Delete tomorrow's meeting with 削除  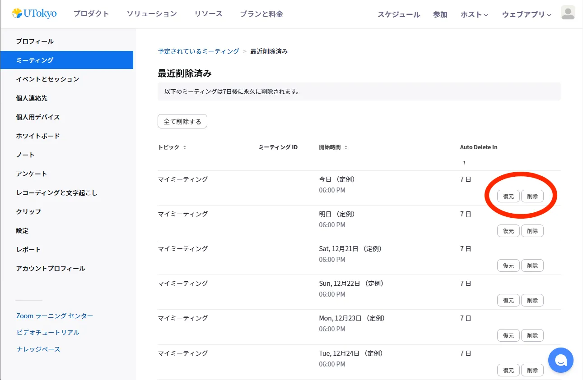[x=532, y=231]
